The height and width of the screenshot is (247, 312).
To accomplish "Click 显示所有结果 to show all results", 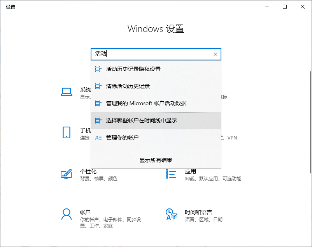I will pyautogui.click(x=156, y=160).
